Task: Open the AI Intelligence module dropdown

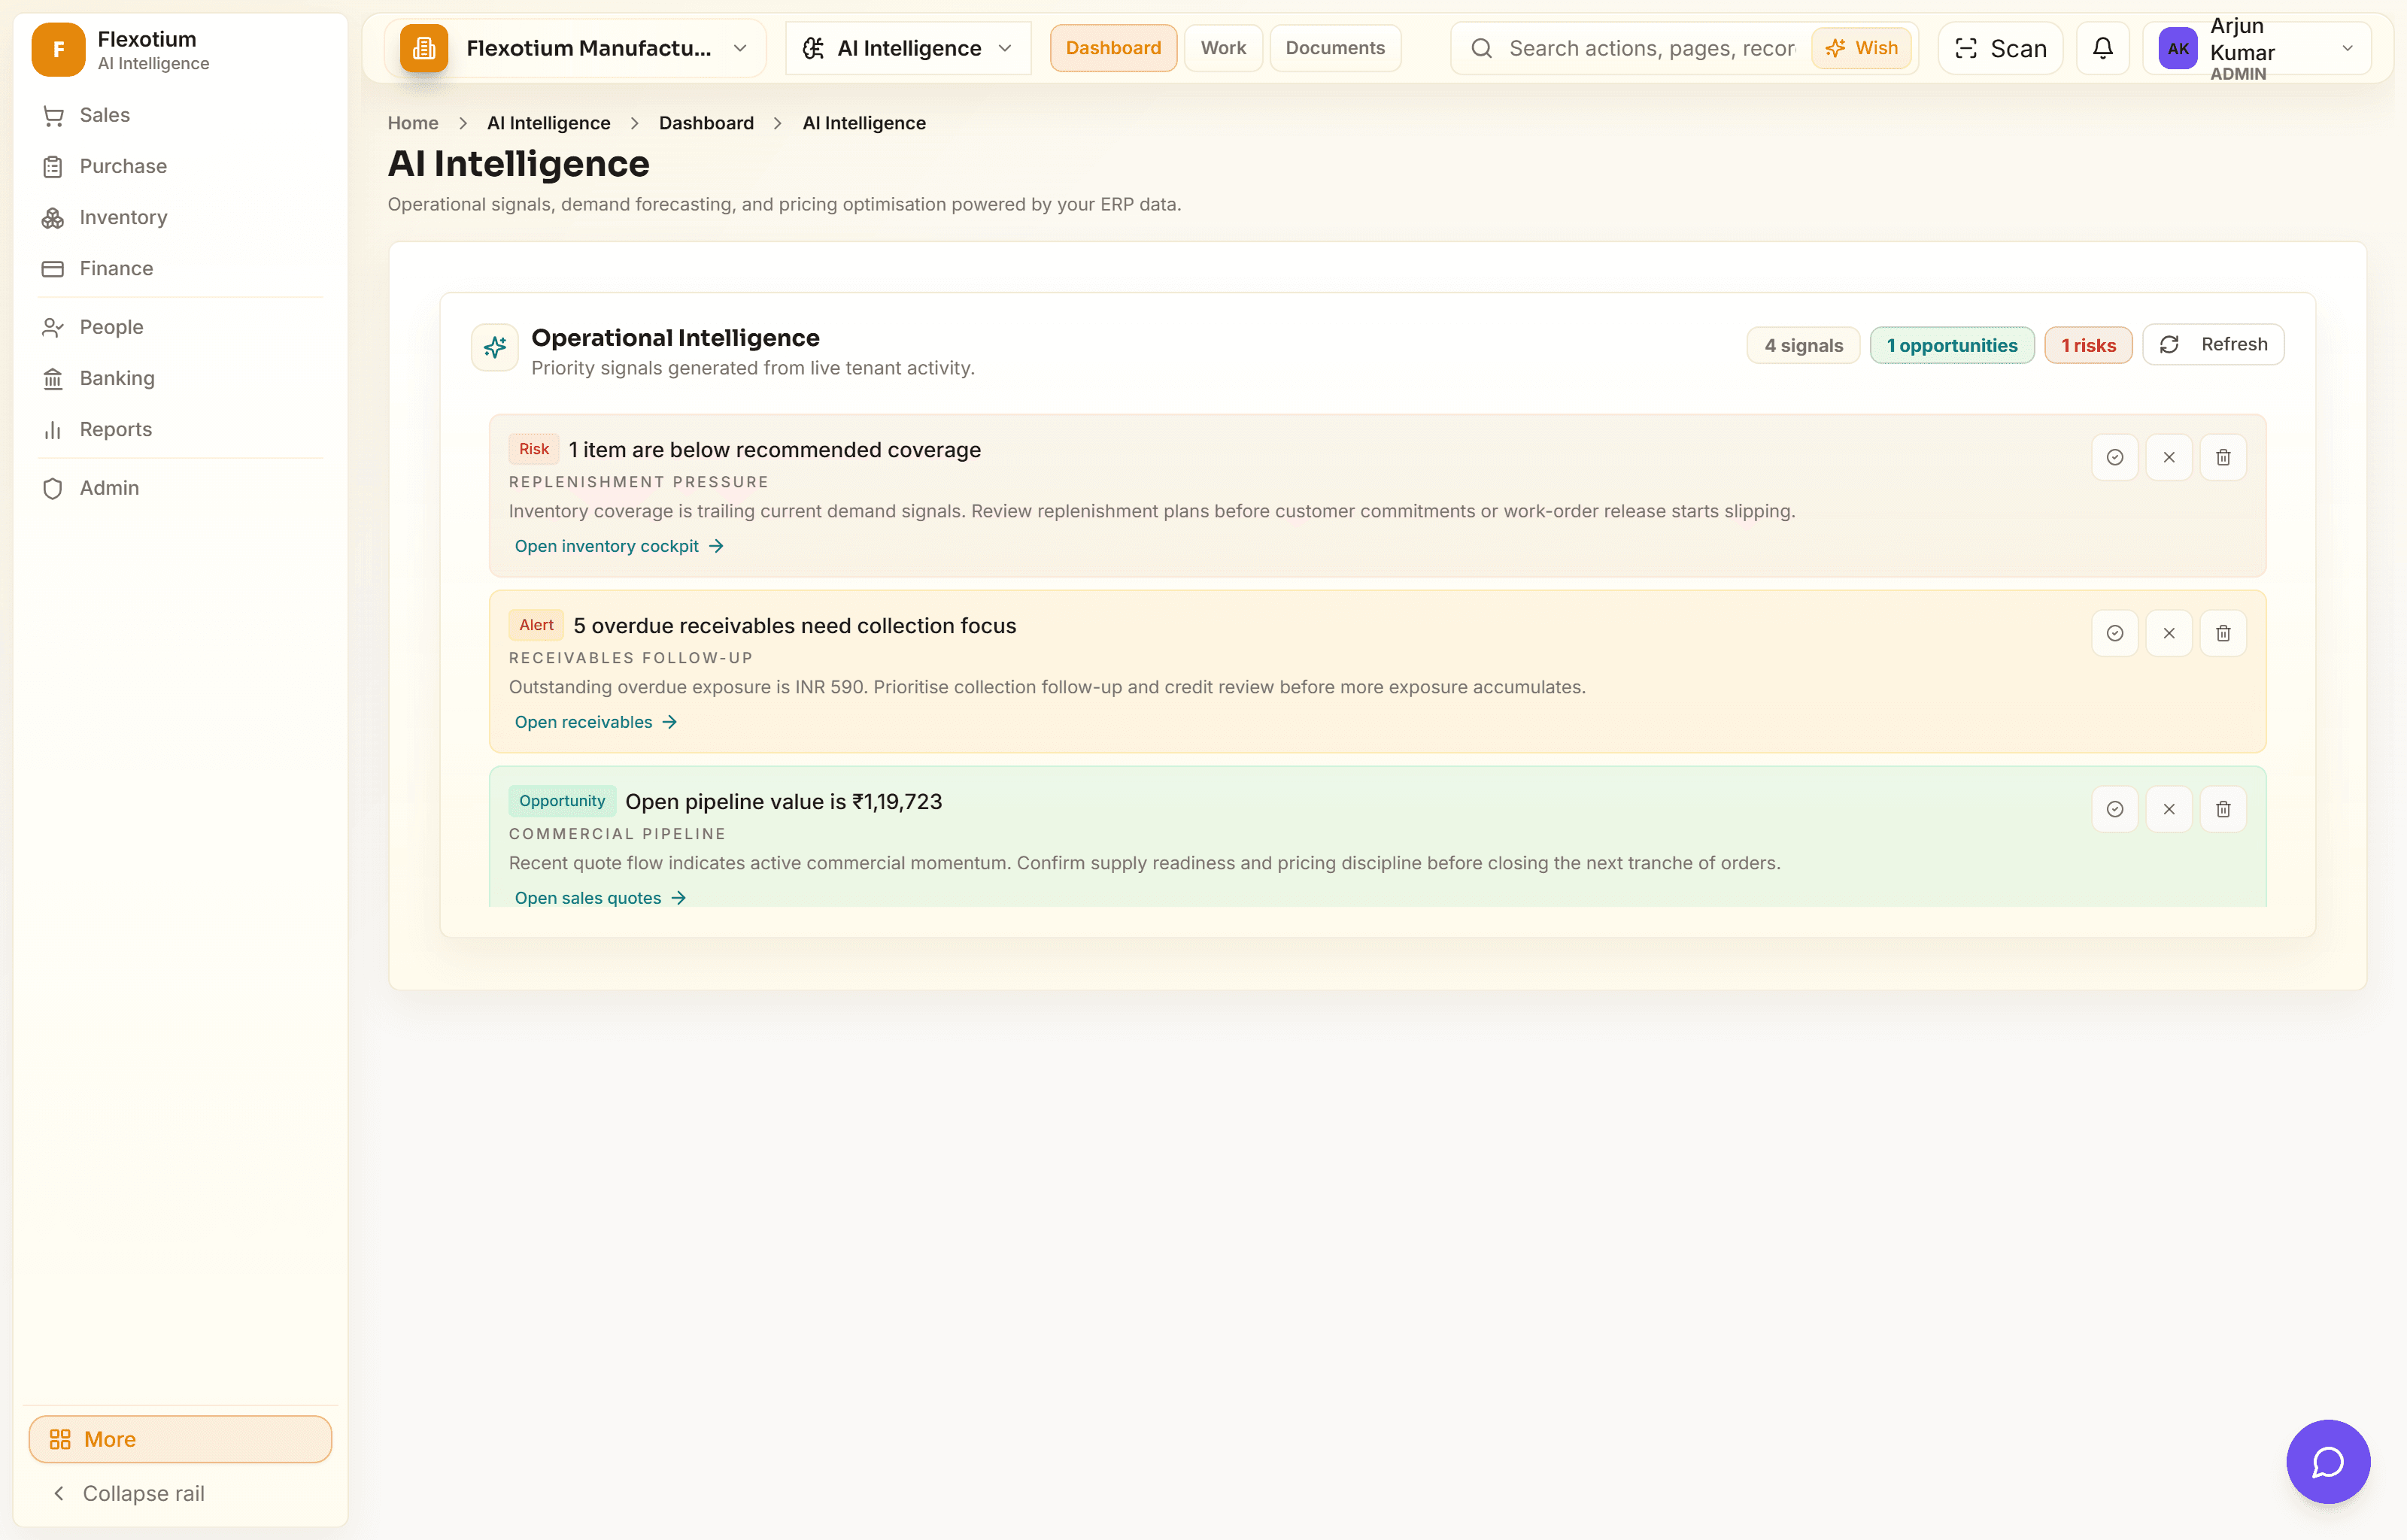Action: [x=908, y=48]
